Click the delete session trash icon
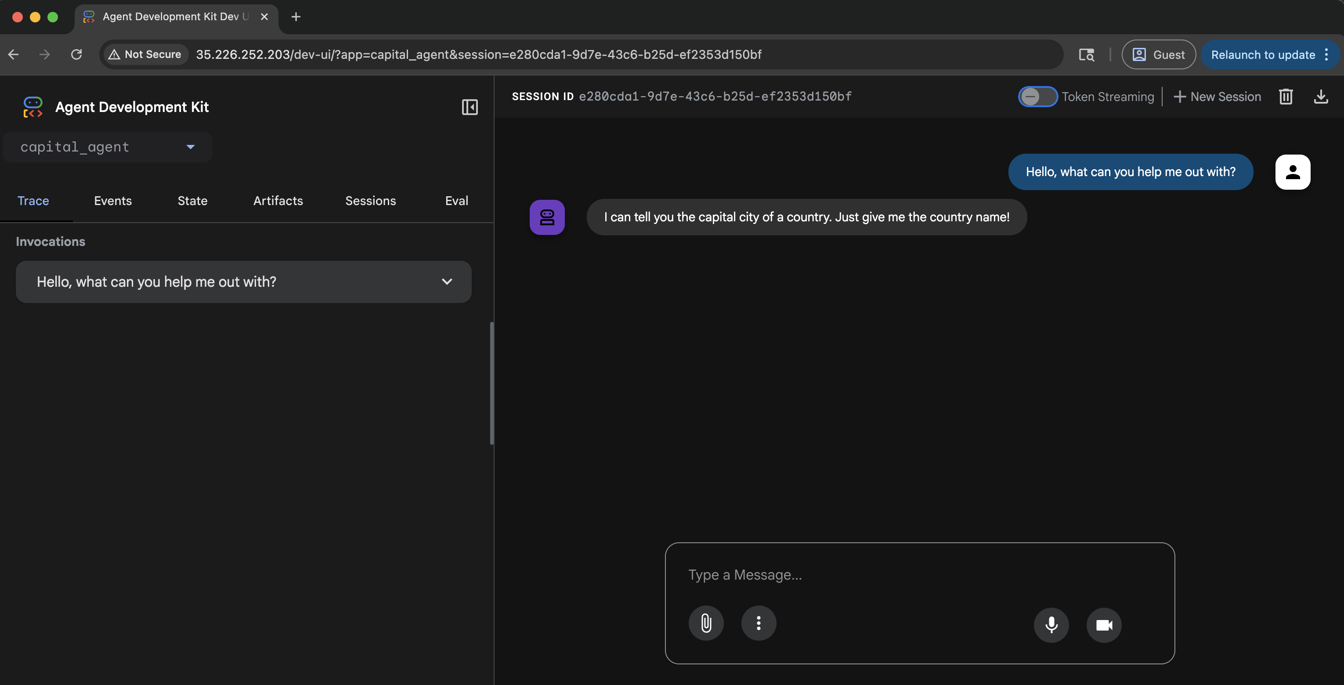 [x=1286, y=97]
